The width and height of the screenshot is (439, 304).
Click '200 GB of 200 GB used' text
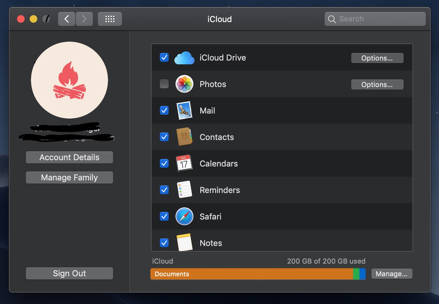[x=326, y=261]
